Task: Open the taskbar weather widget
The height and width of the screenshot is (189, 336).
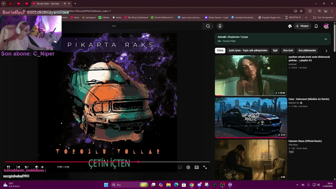Action: click(x=11, y=185)
